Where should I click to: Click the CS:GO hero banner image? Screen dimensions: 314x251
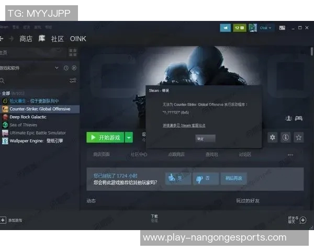(195, 88)
